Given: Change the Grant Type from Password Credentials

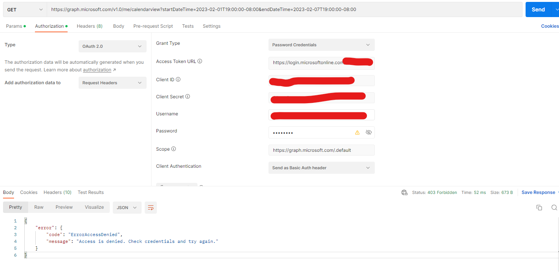Looking at the screenshot, I should 321,44.
